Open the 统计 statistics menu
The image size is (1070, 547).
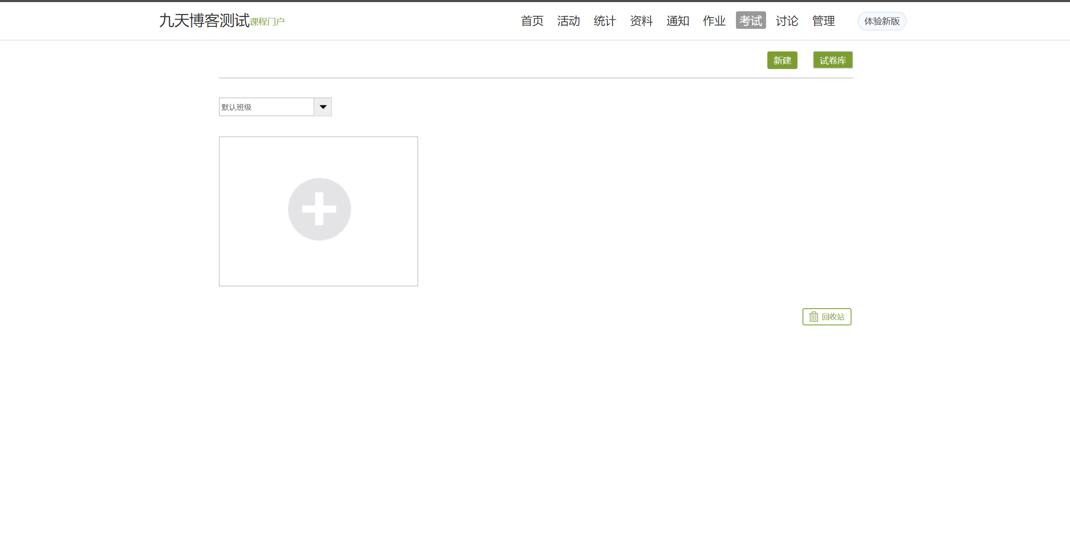pyautogui.click(x=605, y=21)
